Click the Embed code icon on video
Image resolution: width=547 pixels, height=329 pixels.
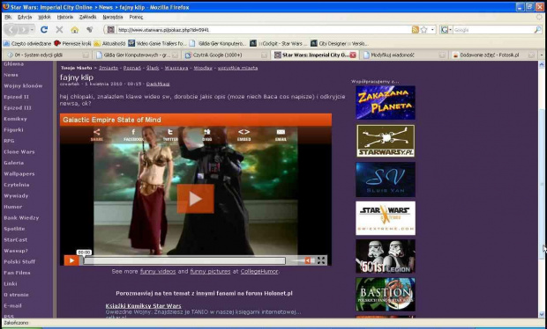[244, 135]
